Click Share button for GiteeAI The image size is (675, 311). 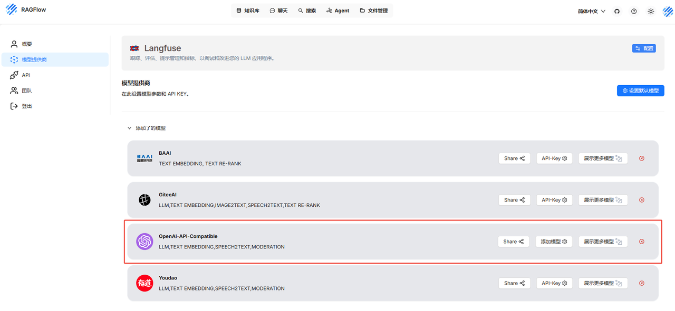[x=514, y=200]
